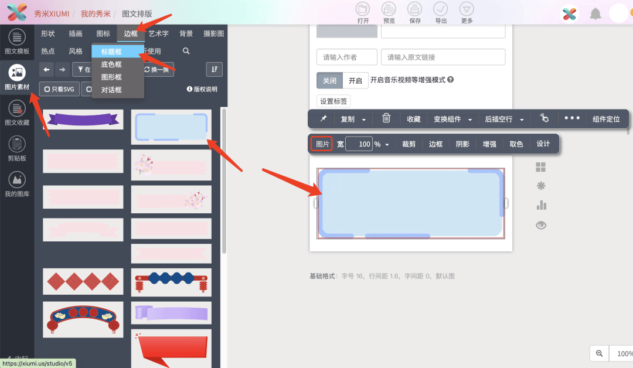Screen dimensions: 633x368
Task: Click the 请输入作者 input field
Action: coord(346,57)
